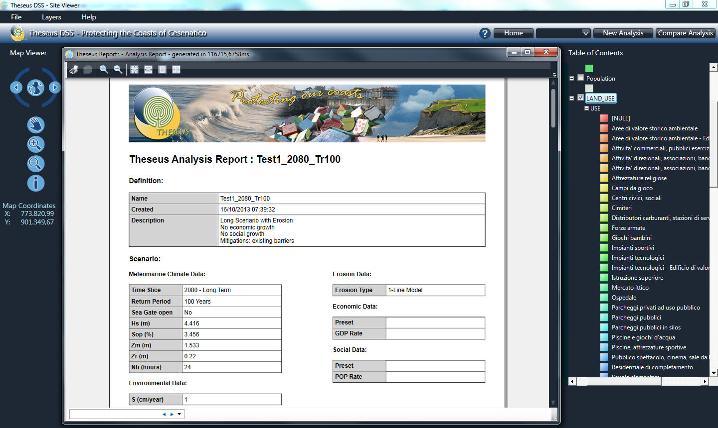The image size is (718, 428).
Task: Click the Theseus report window title icon
Action: click(69, 54)
